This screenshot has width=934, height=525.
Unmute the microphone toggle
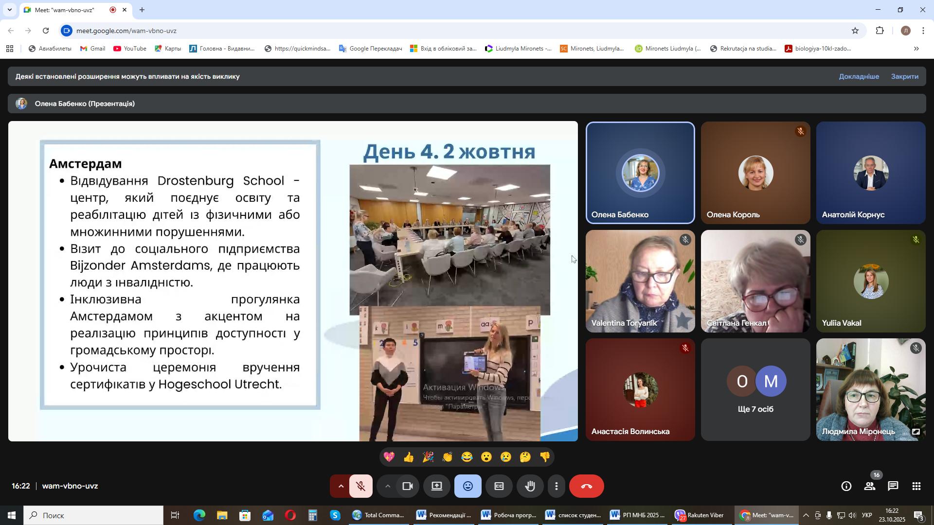click(x=360, y=487)
